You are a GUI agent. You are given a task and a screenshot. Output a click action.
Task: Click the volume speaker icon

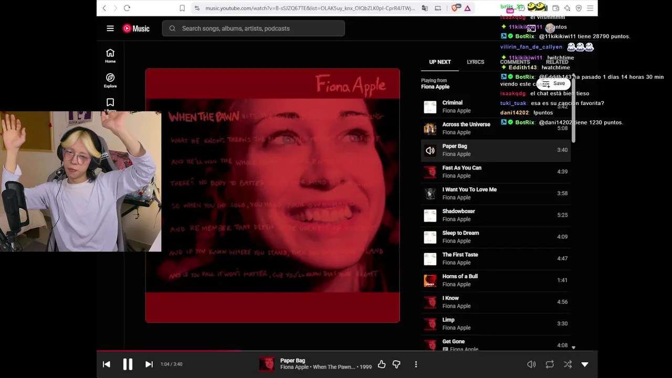(531, 364)
